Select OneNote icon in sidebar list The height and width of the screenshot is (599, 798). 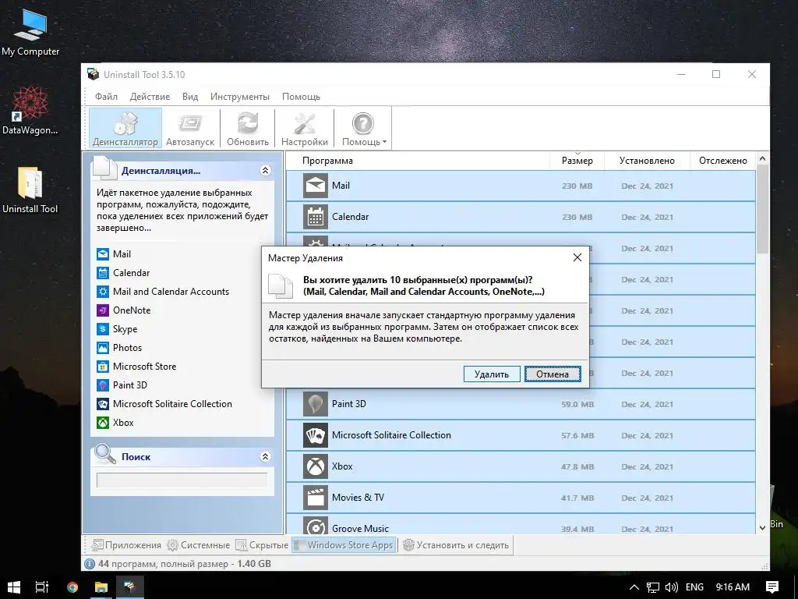pos(103,310)
